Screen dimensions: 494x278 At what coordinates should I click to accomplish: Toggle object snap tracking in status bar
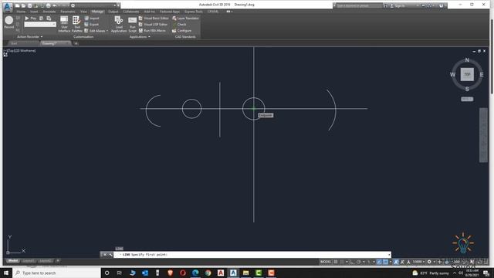point(379,262)
